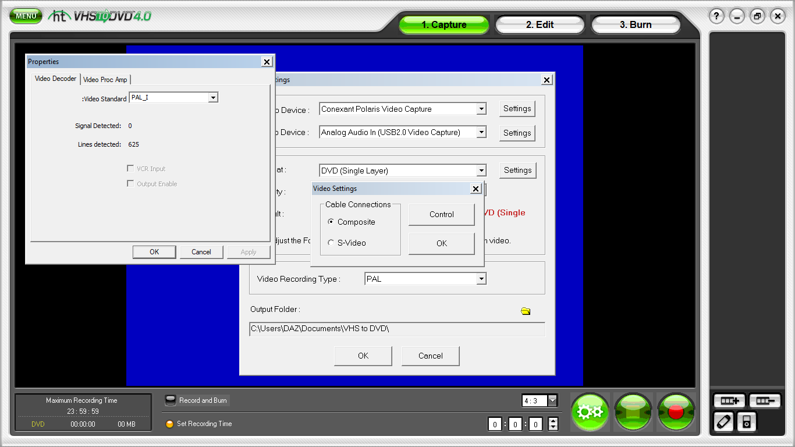The image size is (795, 447).
Task: Switch to the 1. Capture step
Action: tap(444, 24)
